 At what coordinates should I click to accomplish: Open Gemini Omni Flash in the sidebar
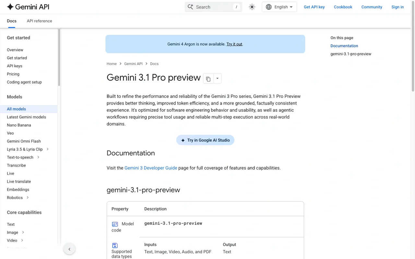[x=24, y=141]
